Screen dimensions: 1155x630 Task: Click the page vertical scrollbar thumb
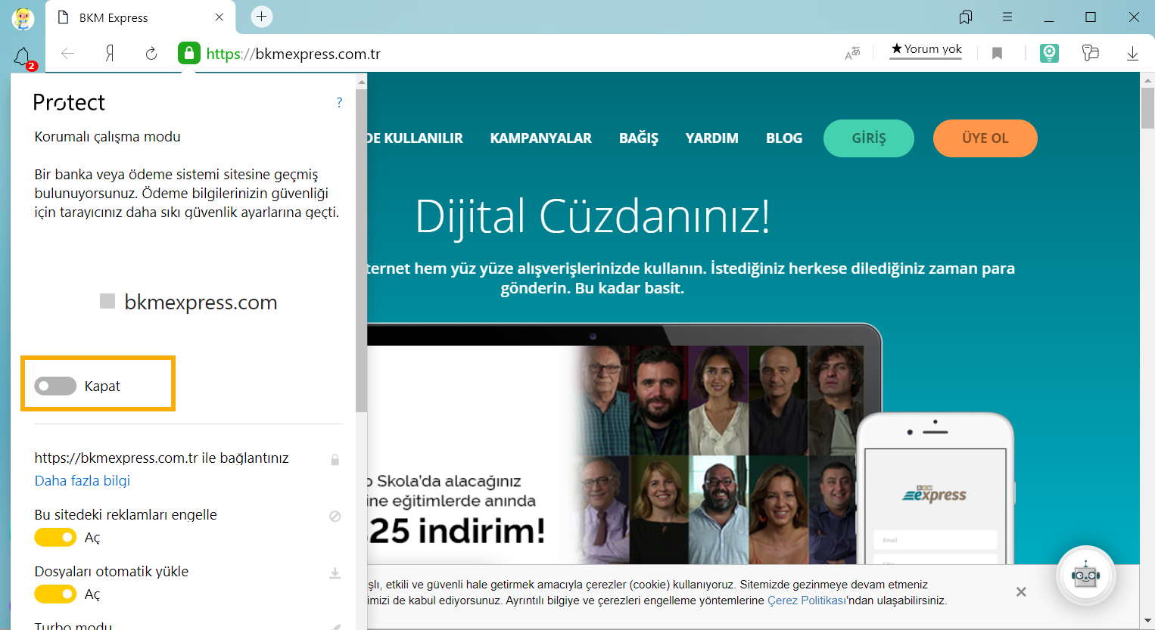tap(1147, 107)
